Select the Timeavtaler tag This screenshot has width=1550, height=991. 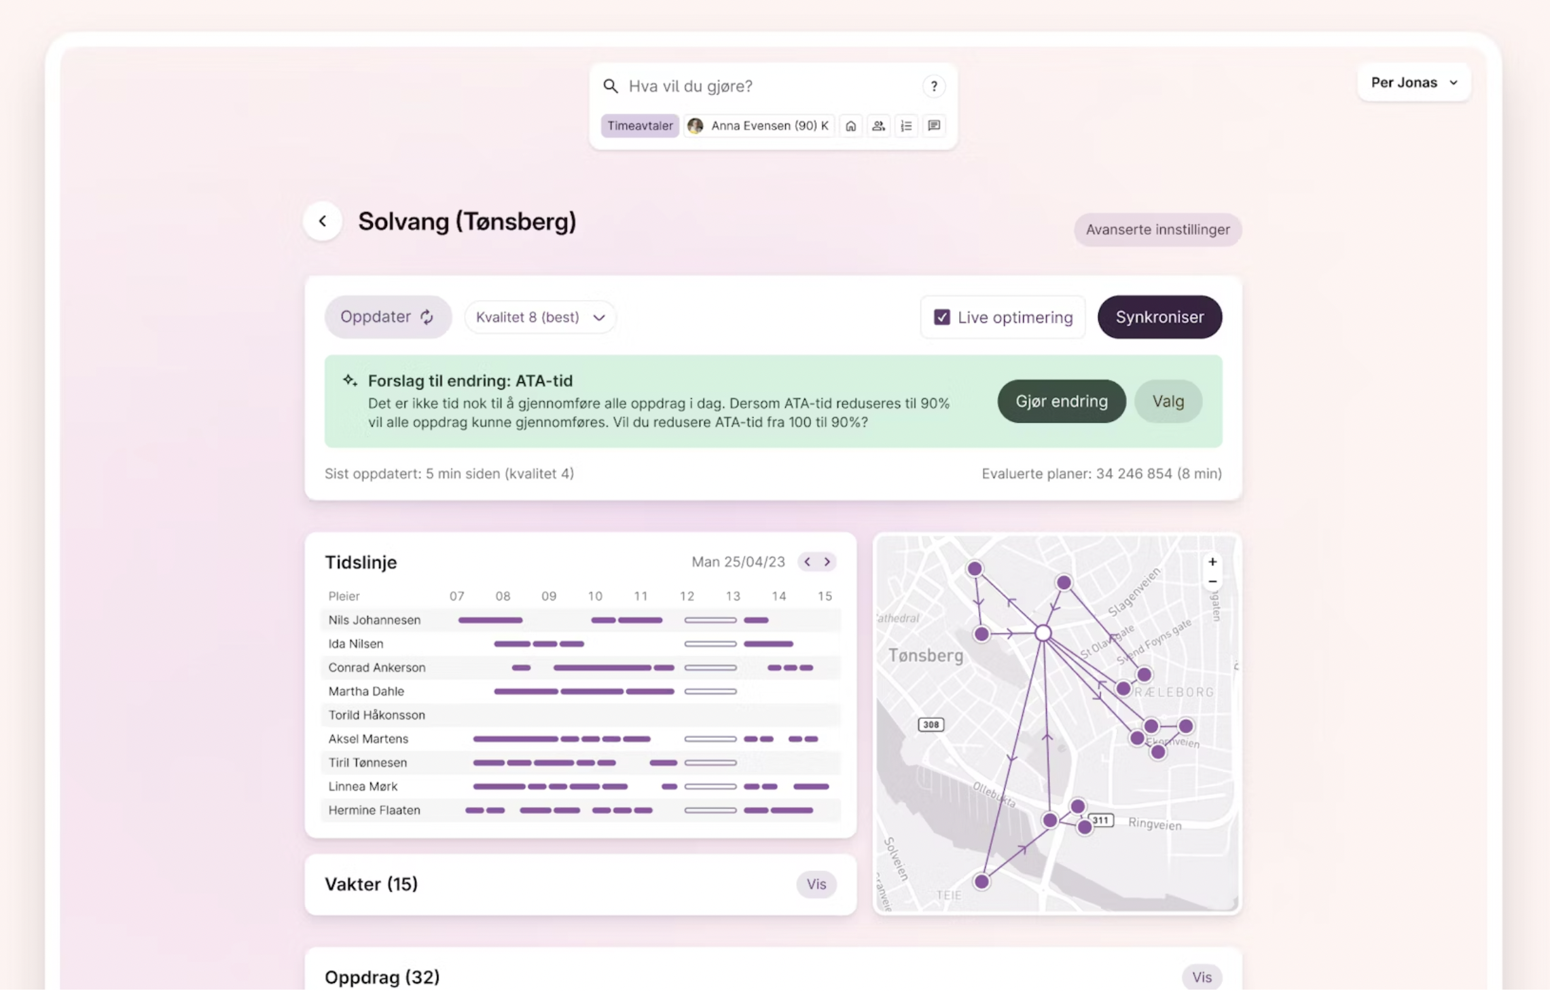tap(639, 126)
